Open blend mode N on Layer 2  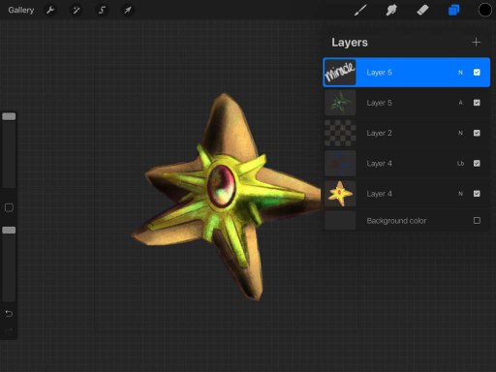460,133
